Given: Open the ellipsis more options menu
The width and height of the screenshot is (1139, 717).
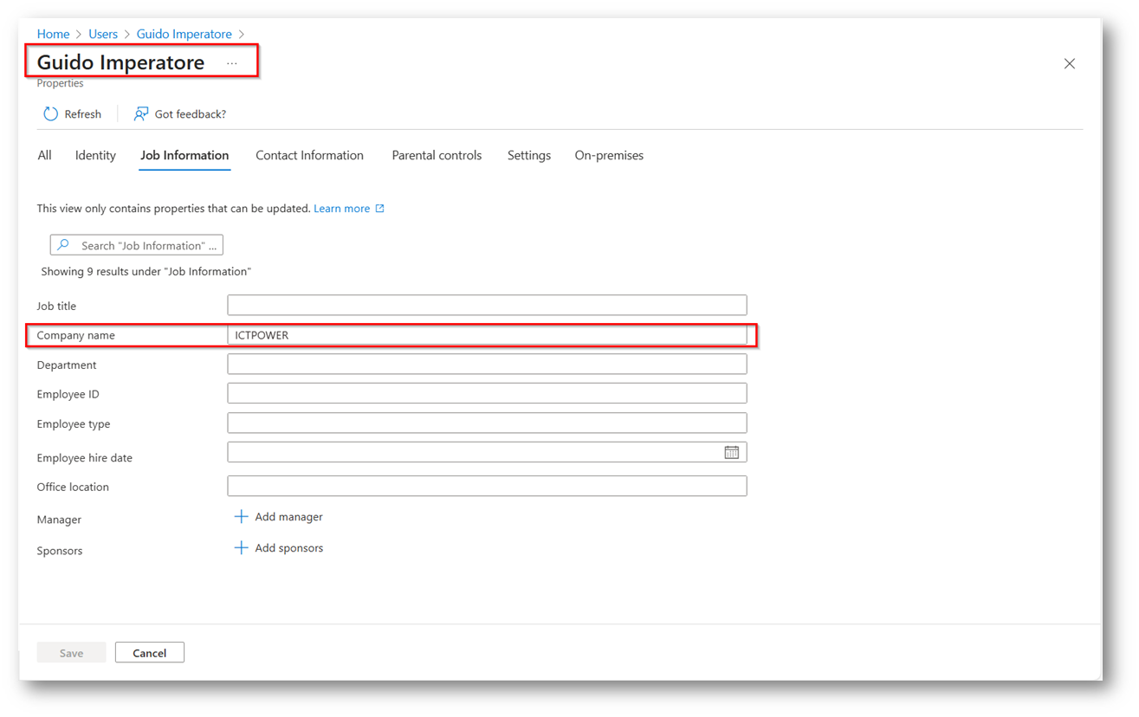Looking at the screenshot, I should click(x=232, y=63).
